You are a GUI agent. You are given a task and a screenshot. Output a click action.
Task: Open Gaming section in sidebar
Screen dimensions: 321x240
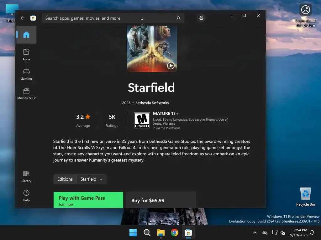click(26, 74)
